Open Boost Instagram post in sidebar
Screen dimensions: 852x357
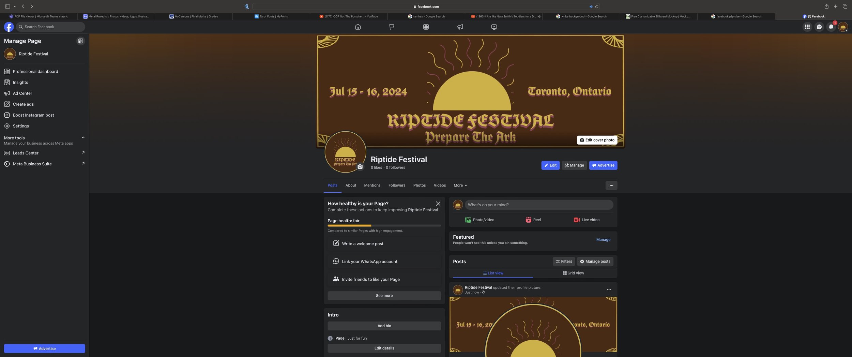44,115
